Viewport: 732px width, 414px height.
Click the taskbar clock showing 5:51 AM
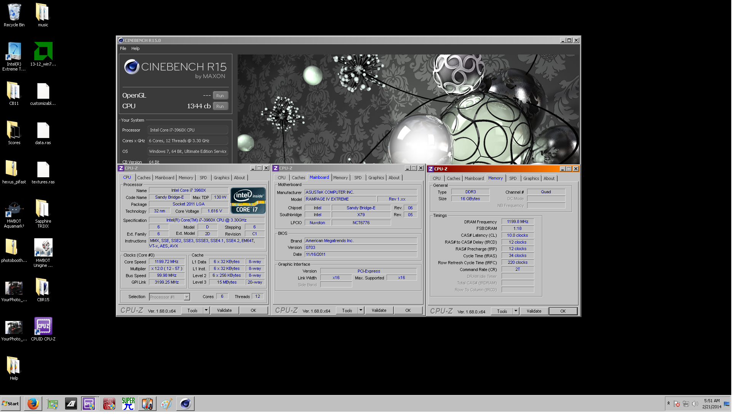[x=712, y=404]
